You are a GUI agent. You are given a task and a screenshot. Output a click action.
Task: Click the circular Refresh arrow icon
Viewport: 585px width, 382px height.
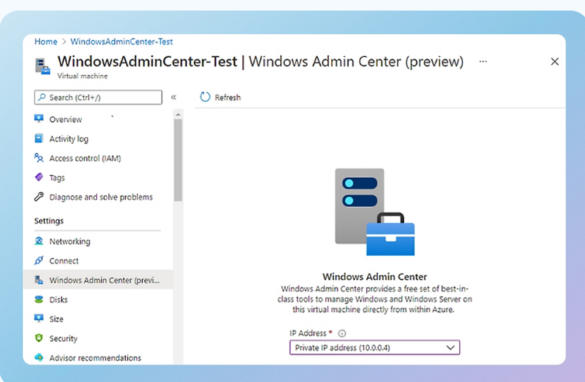pos(205,97)
